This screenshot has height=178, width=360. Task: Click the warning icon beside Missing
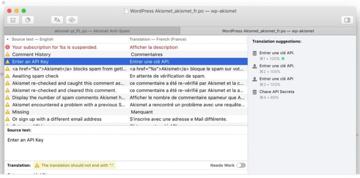(x=7, y=112)
